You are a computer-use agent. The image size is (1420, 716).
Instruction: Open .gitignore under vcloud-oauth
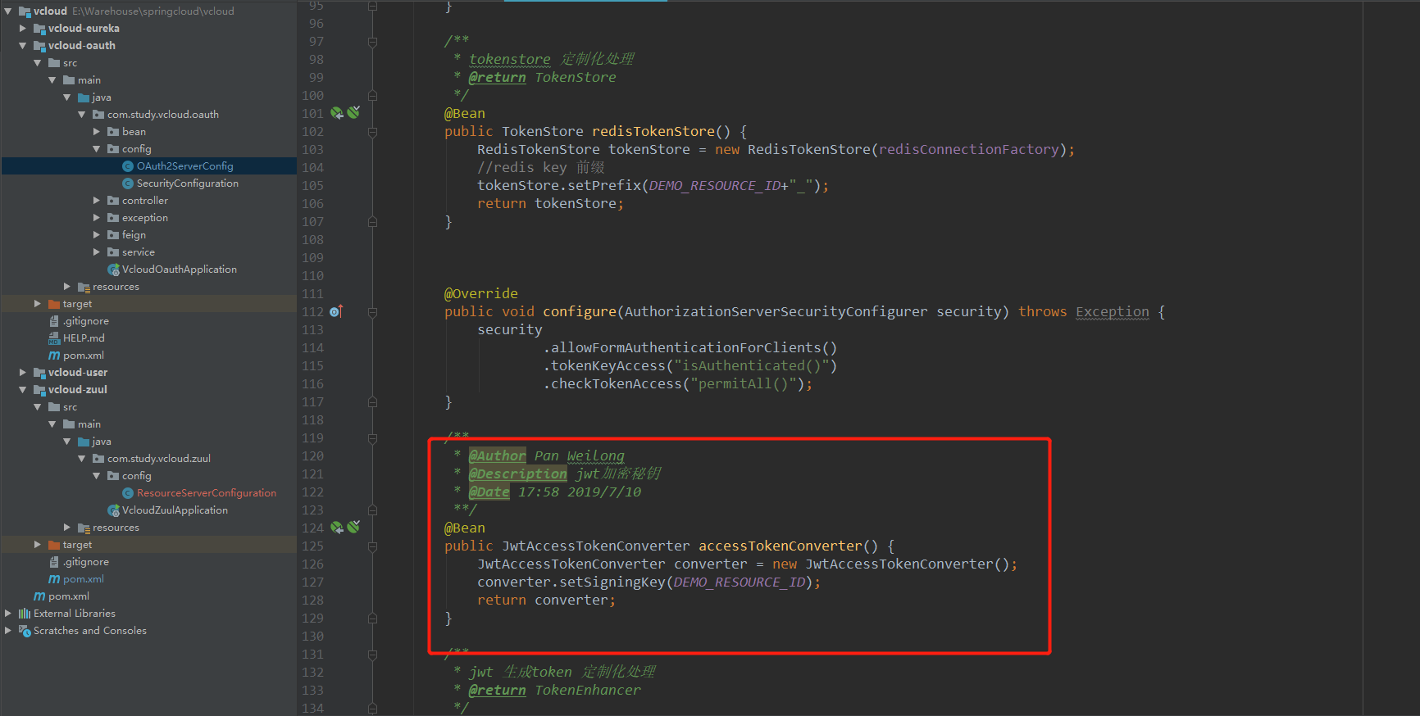86,321
